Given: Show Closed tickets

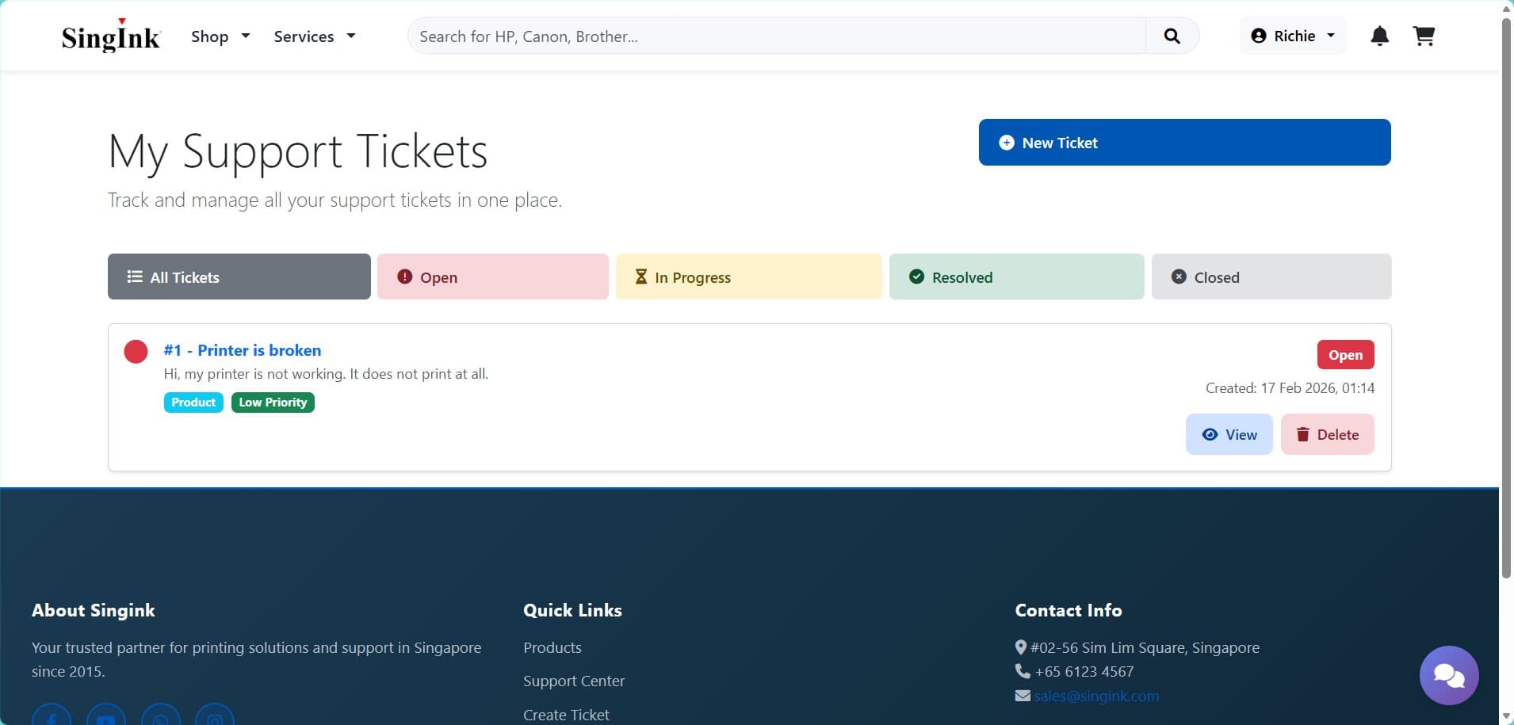Looking at the screenshot, I should [x=1271, y=277].
